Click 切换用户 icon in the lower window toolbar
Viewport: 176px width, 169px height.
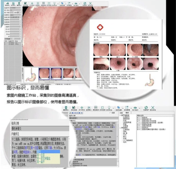click(x=146, y=109)
